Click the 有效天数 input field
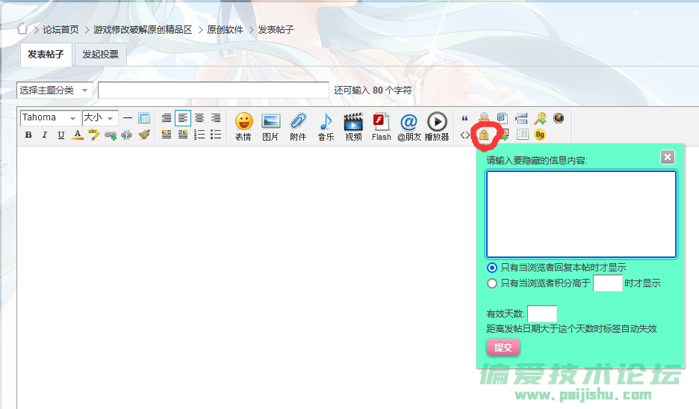Viewport: 699px width, 409px height. coord(541,314)
